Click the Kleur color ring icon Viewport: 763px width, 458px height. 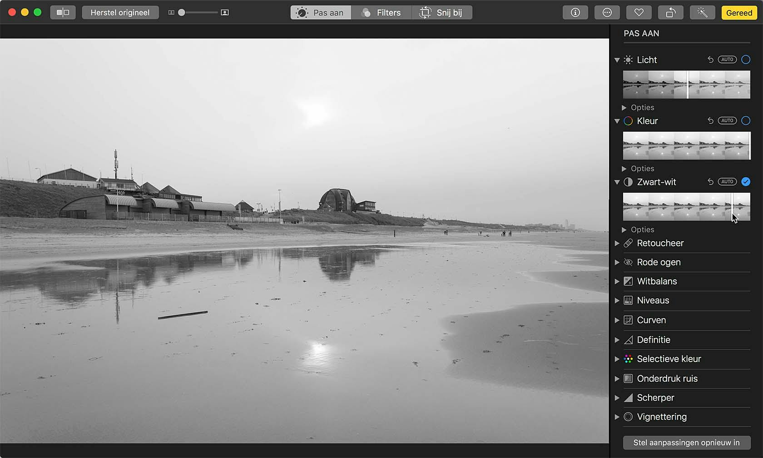(x=628, y=121)
